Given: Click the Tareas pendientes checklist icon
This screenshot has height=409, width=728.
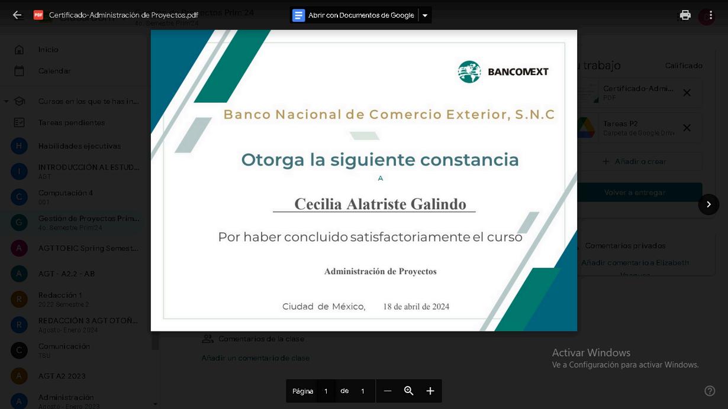Looking at the screenshot, I should (x=20, y=122).
